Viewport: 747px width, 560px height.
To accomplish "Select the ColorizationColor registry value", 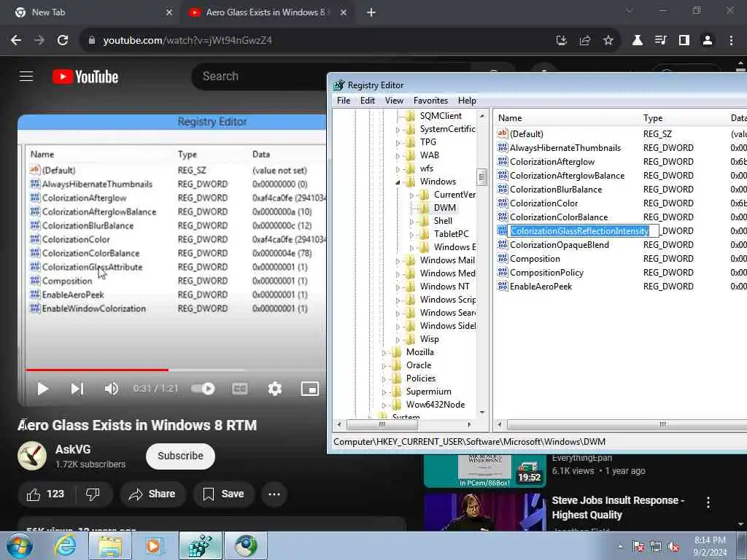I will coord(543,203).
